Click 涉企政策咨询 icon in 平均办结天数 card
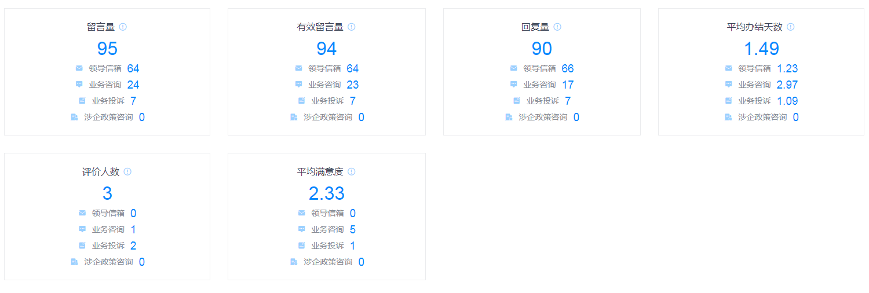This screenshot has width=869, height=293. [x=728, y=117]
